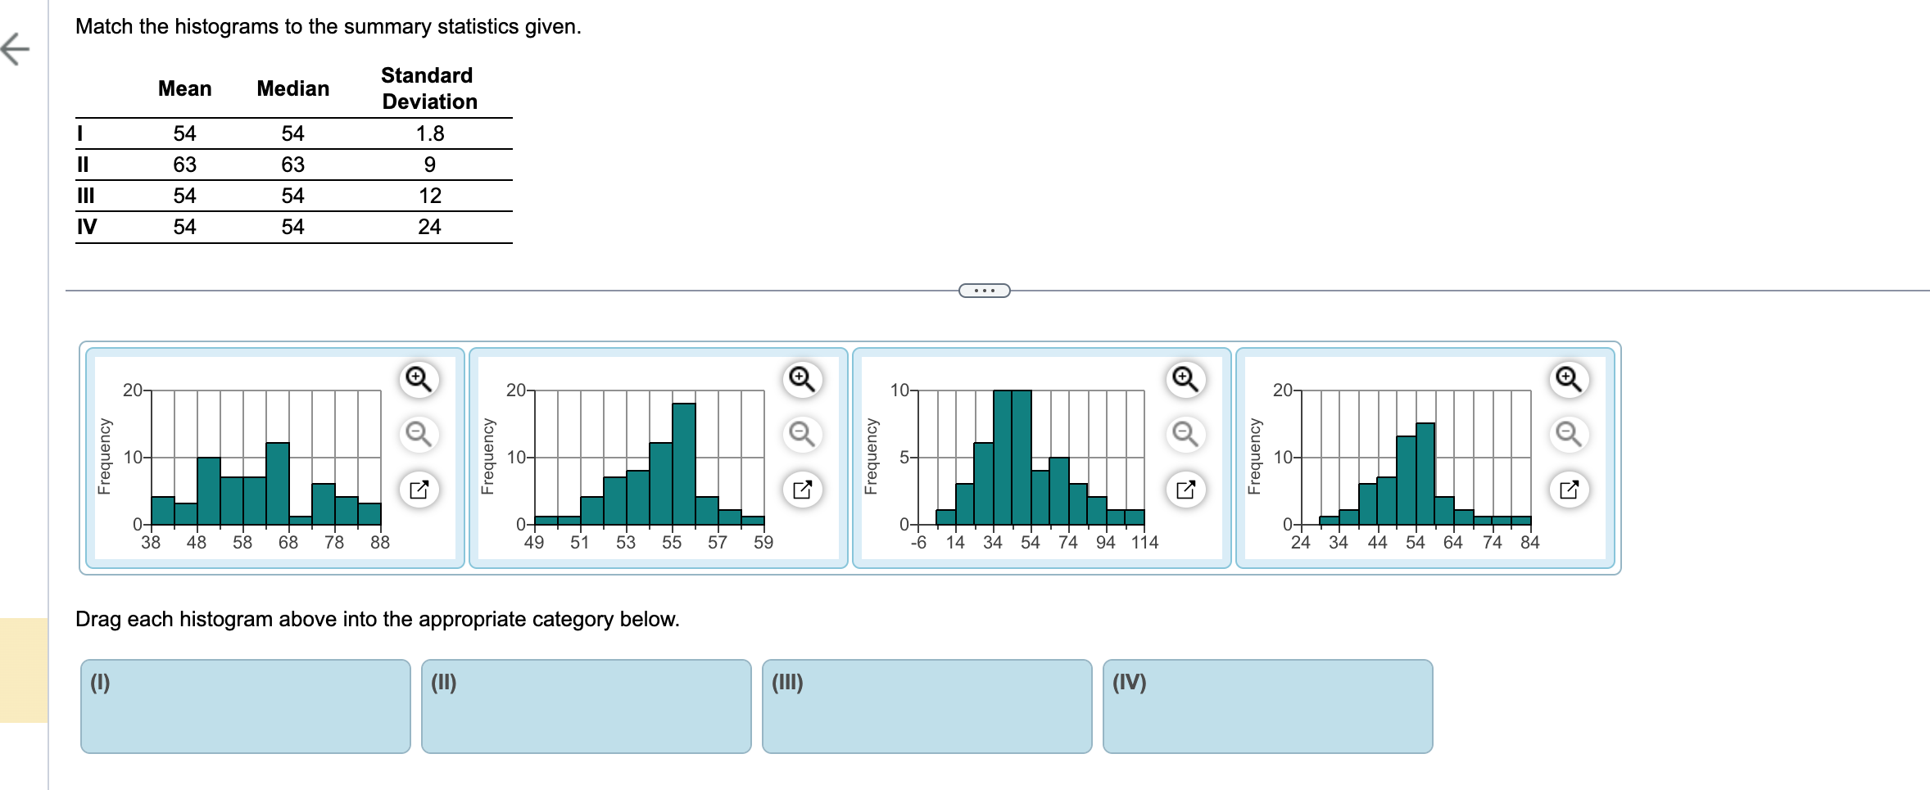This screenshot has width=1930, height=790.
Task: Click the zoom-out magnifier on the first histogram
Action: pos(418,434)
